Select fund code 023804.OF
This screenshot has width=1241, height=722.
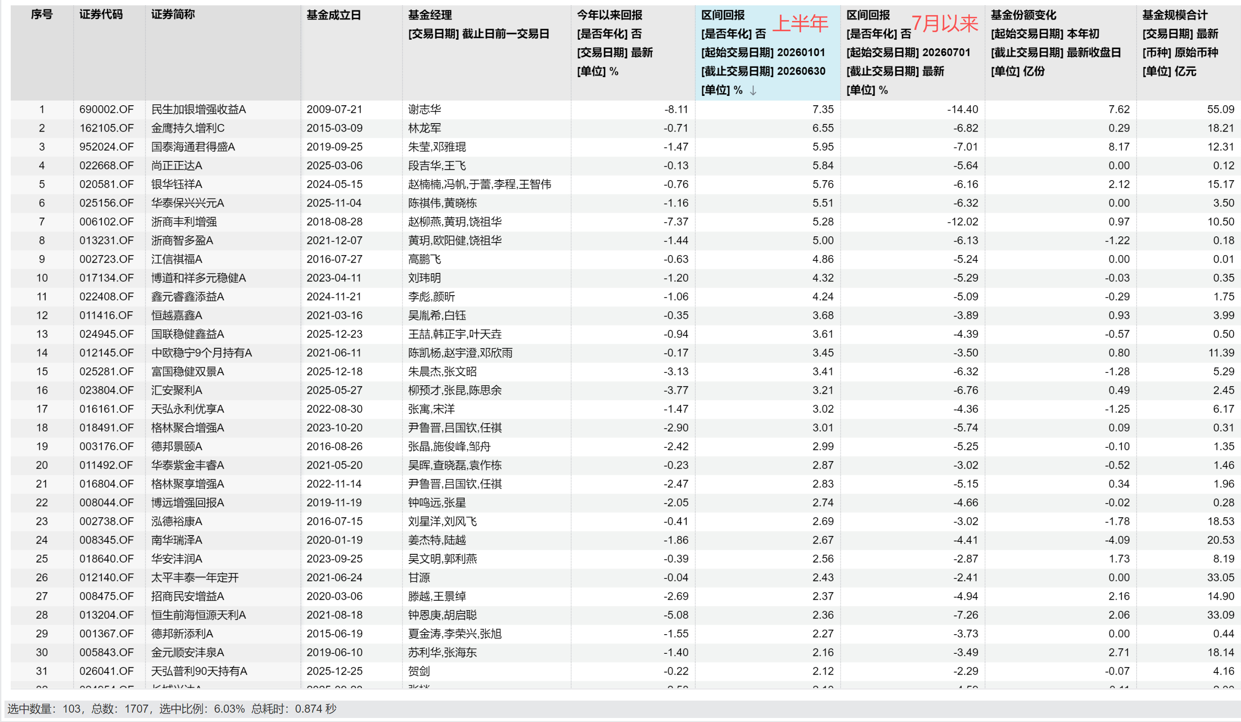pos(106,390)
